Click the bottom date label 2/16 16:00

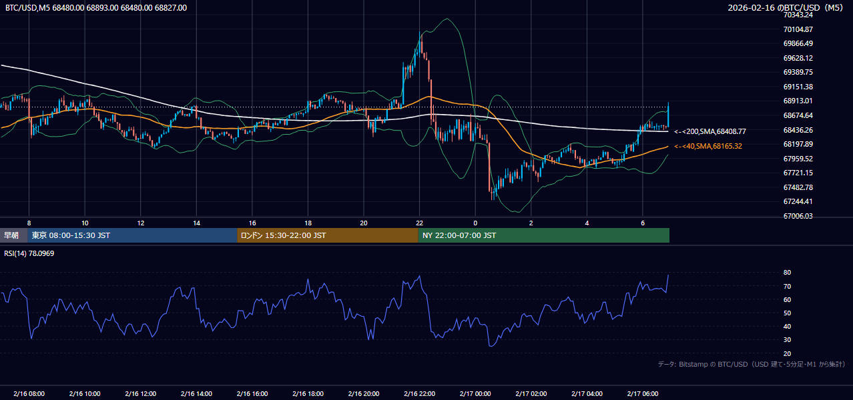(x=252, y=393)
